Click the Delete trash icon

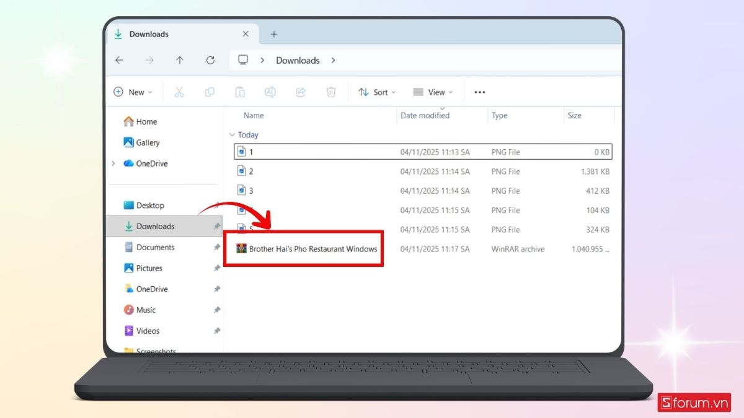(x=331, y=92)
